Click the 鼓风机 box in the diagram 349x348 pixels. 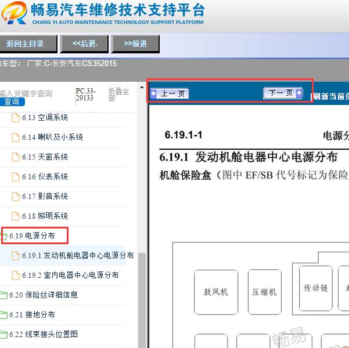coord(216,292)
